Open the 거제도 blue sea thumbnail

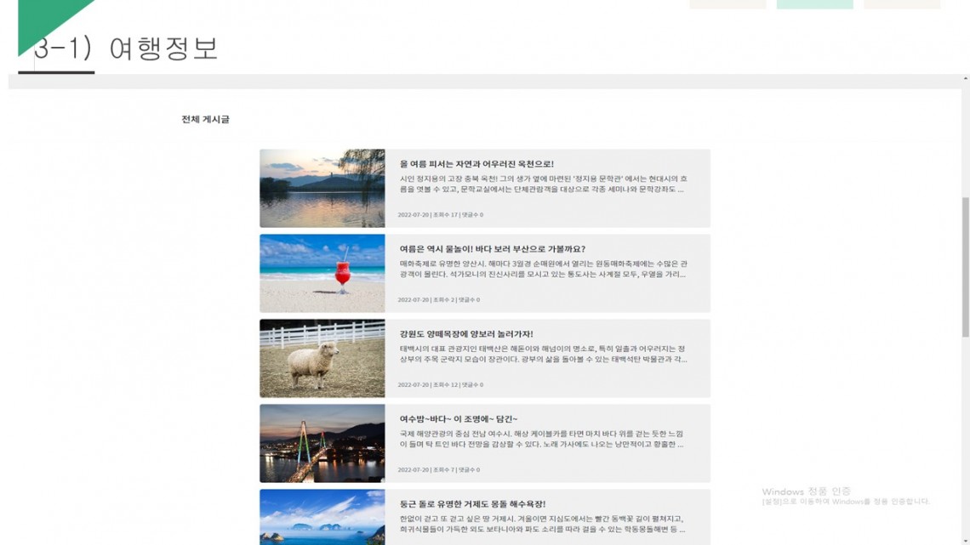point(322,517)
